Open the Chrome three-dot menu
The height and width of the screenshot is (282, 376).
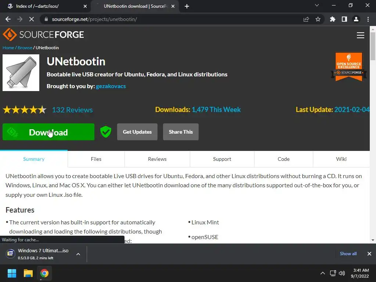(x=368, y=19)
